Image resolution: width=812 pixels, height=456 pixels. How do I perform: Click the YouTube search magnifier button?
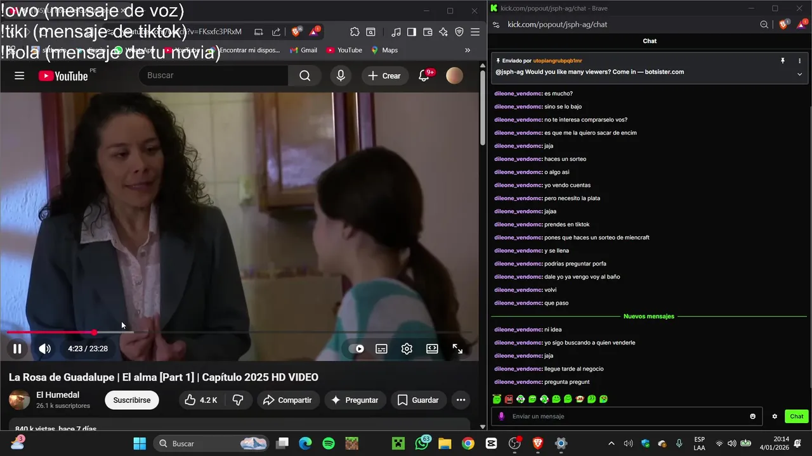click(x=305, y=75)
